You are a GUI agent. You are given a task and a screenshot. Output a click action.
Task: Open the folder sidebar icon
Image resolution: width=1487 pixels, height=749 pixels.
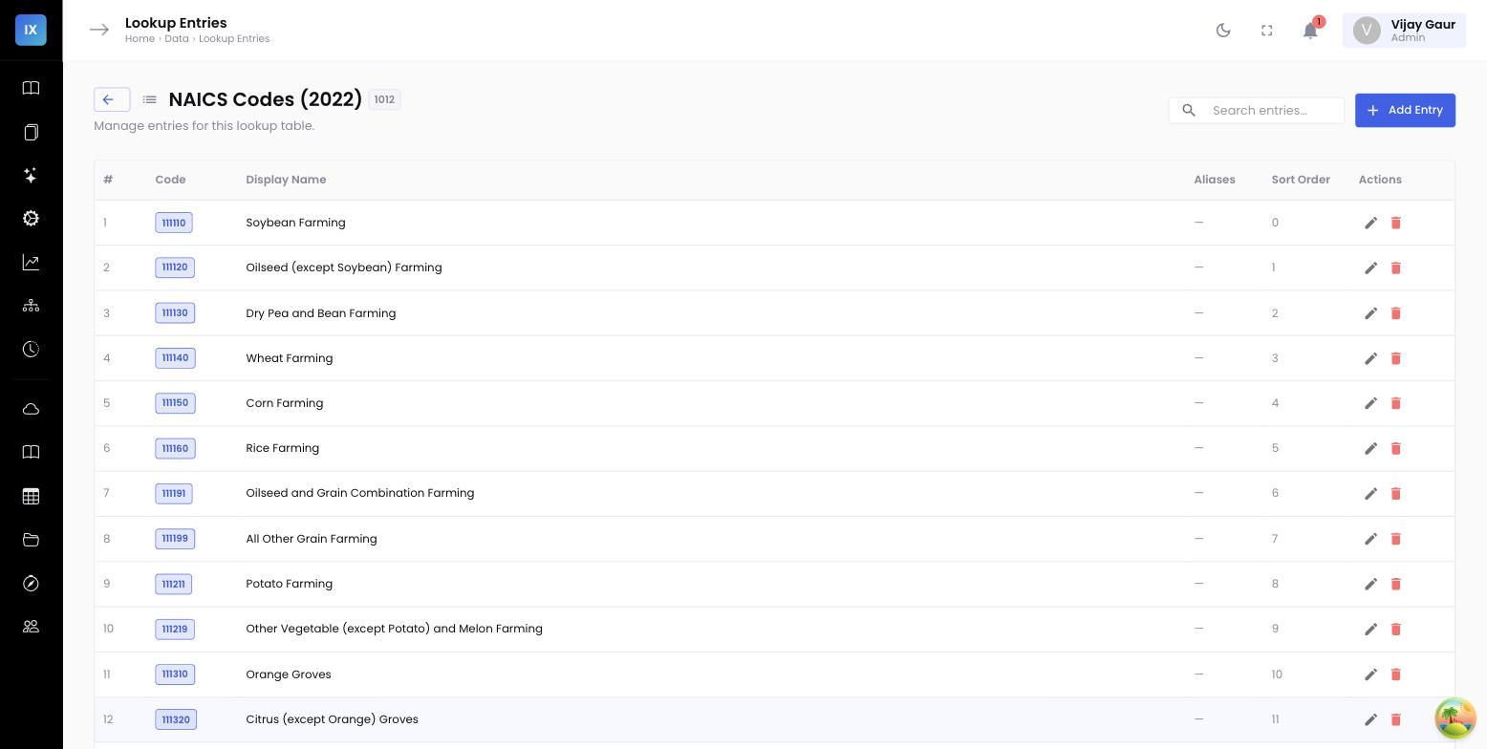(31, 540)
